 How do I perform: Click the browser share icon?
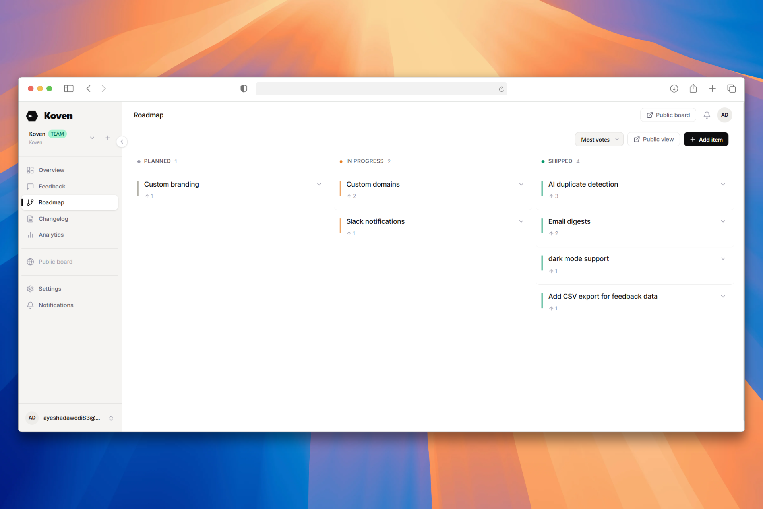click(693, 88)
